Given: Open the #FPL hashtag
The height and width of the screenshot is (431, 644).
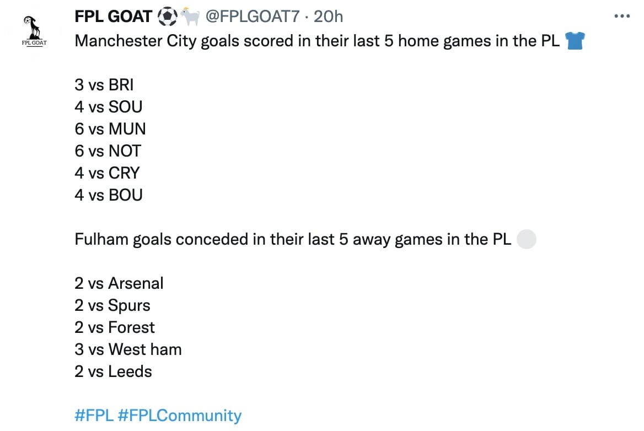Looking at the screenshot, I should pos(94,416).
